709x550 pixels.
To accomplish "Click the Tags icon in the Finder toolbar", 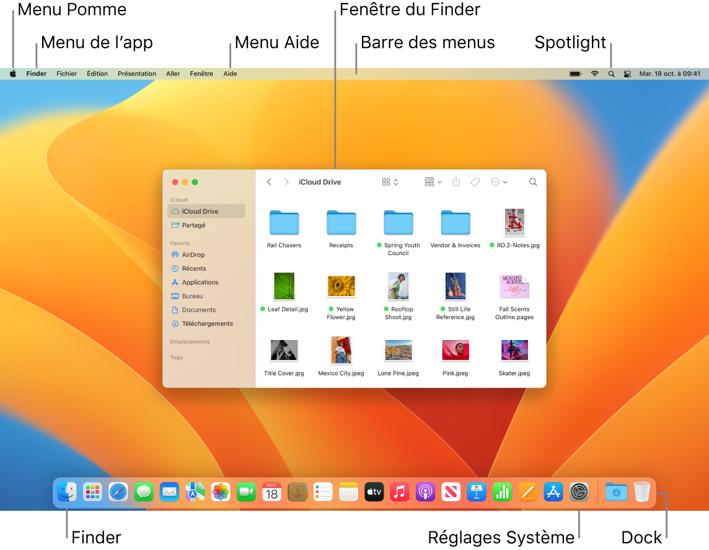I will (x=475, y=181).
